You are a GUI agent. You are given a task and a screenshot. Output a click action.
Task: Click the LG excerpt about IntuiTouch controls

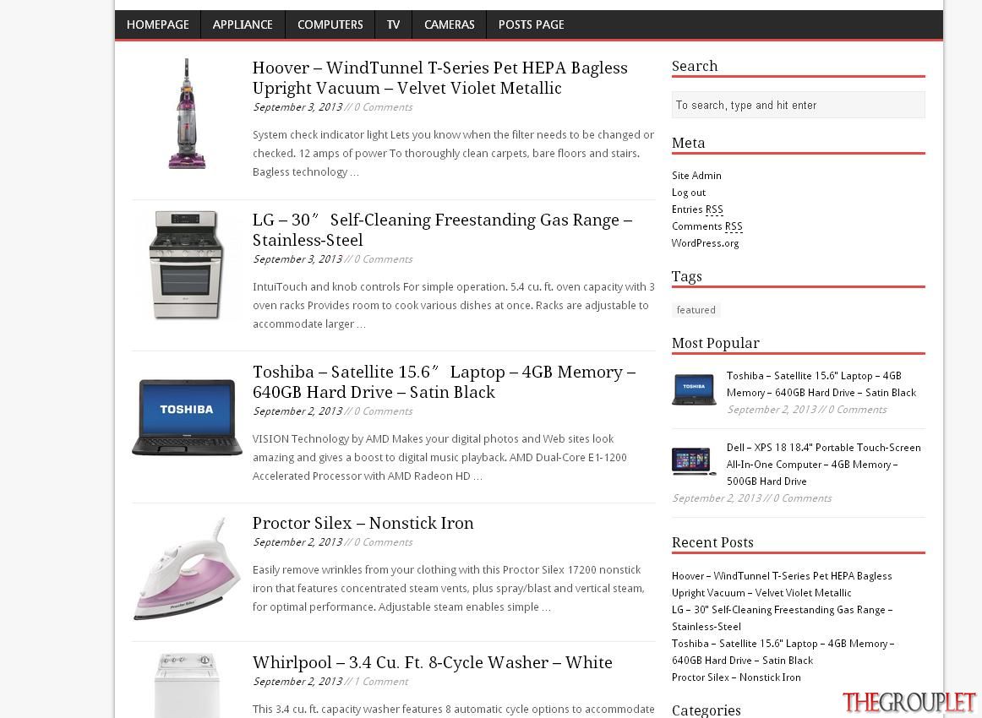(454, 306)
